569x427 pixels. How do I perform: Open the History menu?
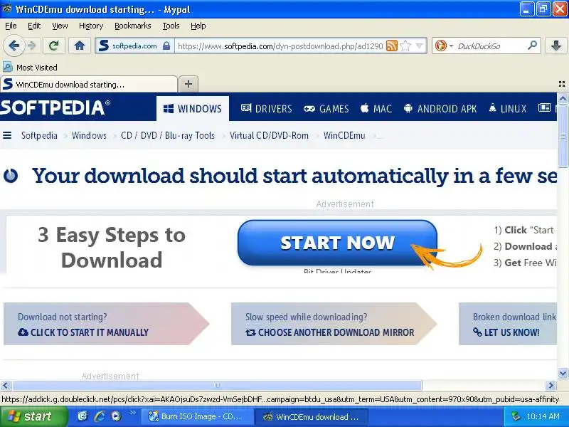91,26
